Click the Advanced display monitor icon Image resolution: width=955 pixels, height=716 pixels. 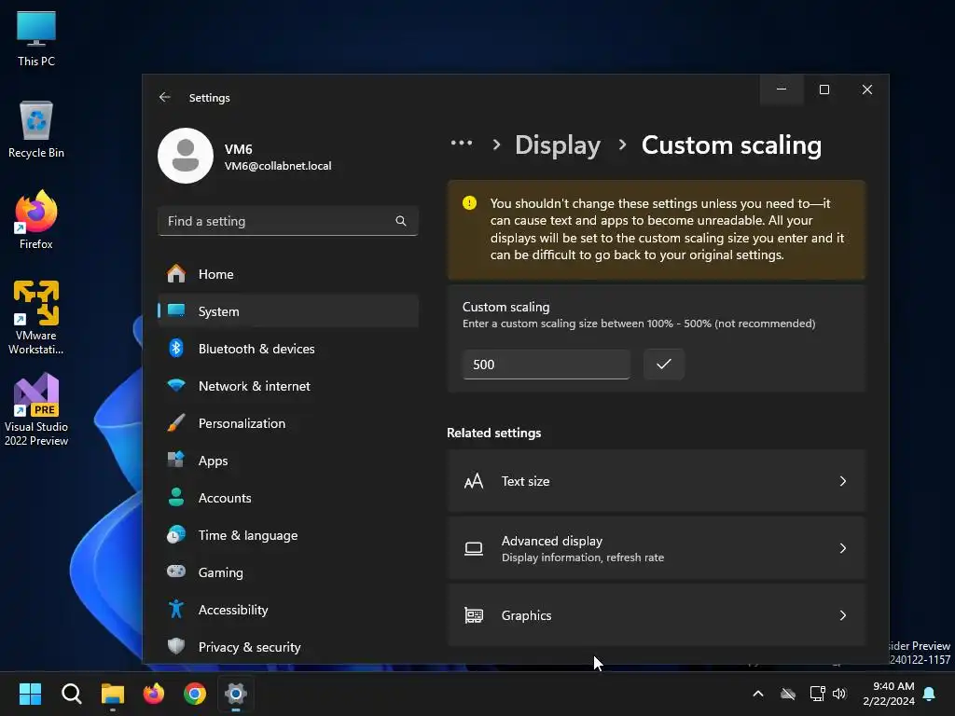tap(474, 548)
